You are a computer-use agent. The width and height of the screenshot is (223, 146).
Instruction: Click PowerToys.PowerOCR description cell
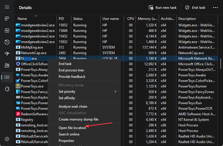pyautogui.click(x=195, y=109)
